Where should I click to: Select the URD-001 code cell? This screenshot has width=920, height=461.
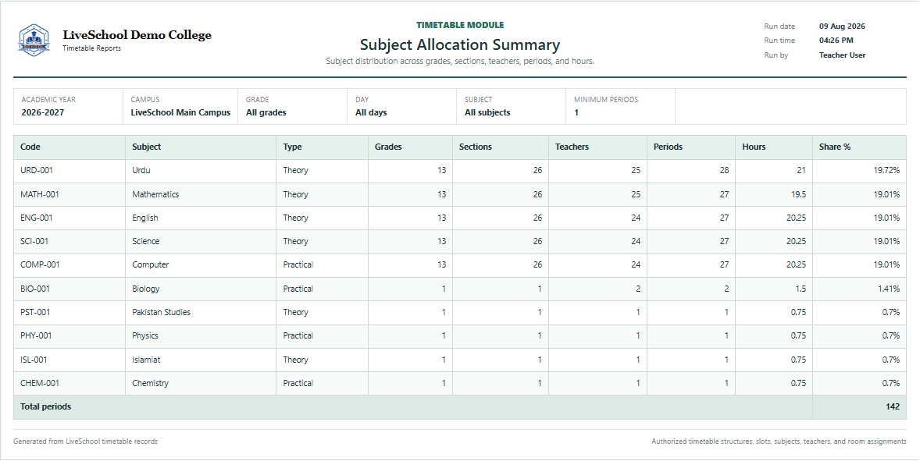coord(70,171)
